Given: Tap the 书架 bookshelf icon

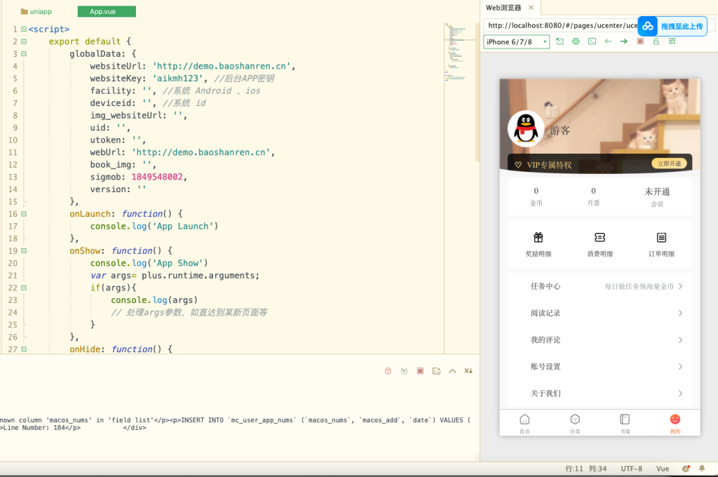Looking at the screenshot, I should tap(625, 419).
